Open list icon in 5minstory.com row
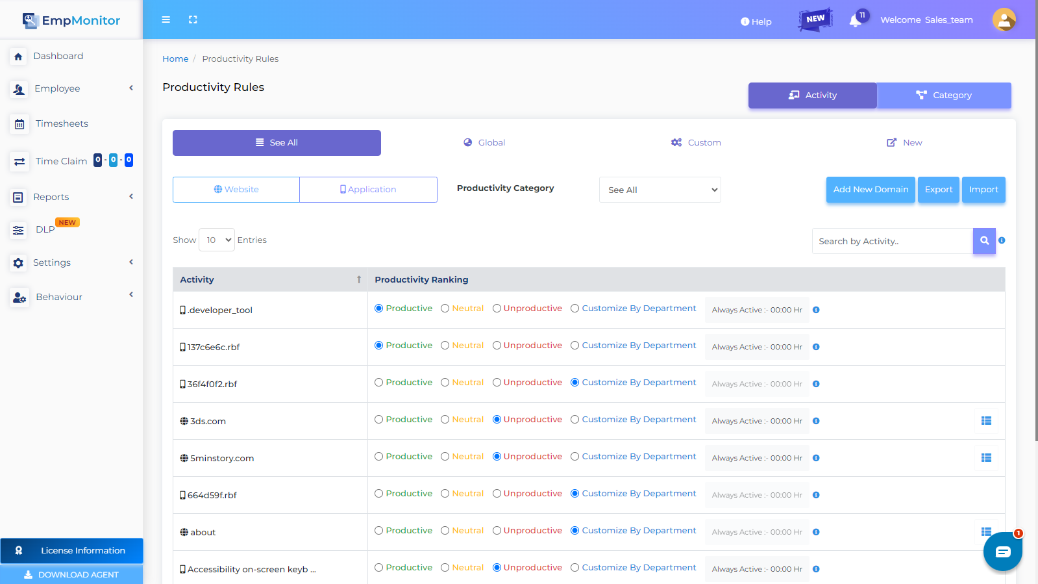Screen dimensions: 1038x584 [x=986, y=458]
